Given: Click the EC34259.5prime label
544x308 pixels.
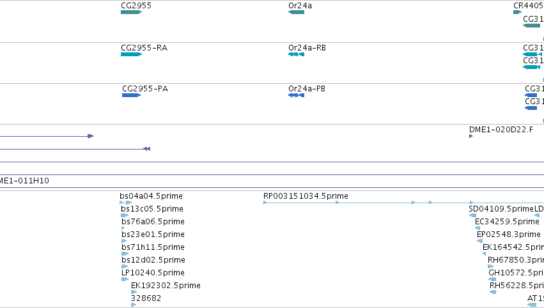Looking at the screenshot, I should click(x=507, y=222).
